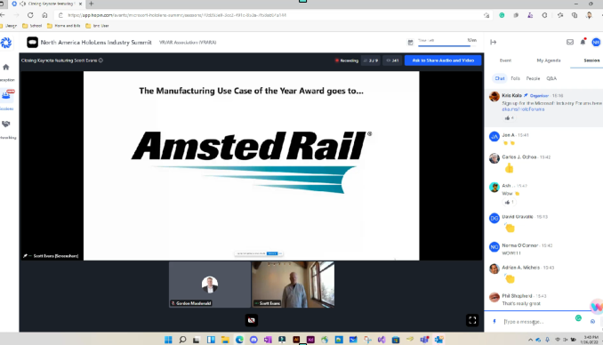Click the Recording indicator
Screen dimensions: 603x345
click(347, 60)
